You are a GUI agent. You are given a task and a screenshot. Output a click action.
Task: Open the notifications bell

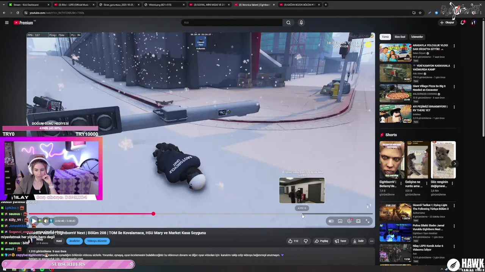pyautogui.click(x=463, y=23)
